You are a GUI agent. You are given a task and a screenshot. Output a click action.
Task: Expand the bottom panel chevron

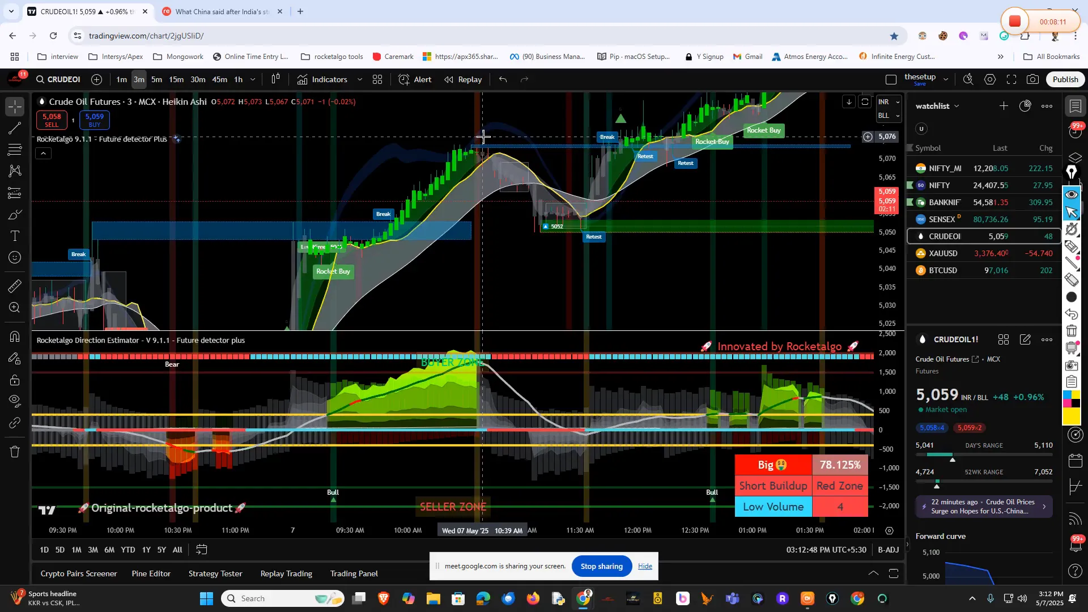pyautogui.click(x=873, y=573)
